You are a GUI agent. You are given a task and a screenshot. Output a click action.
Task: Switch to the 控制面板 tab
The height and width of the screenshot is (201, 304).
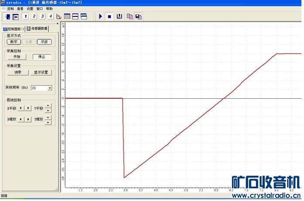[x=14, y=29]
